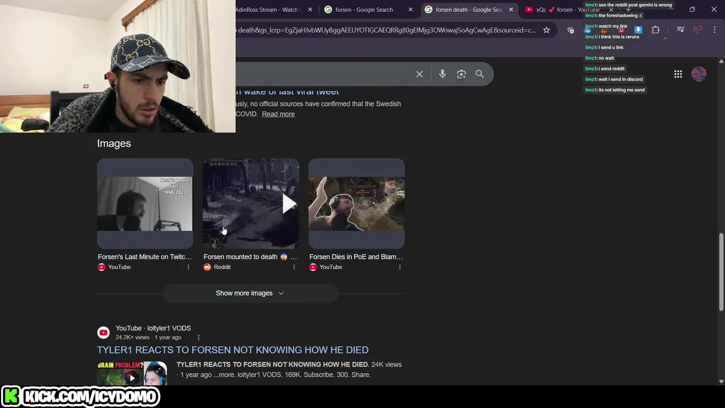The image size is (725, 408).
Task: Restore down the browser window
Action: [x=692, y=10]
